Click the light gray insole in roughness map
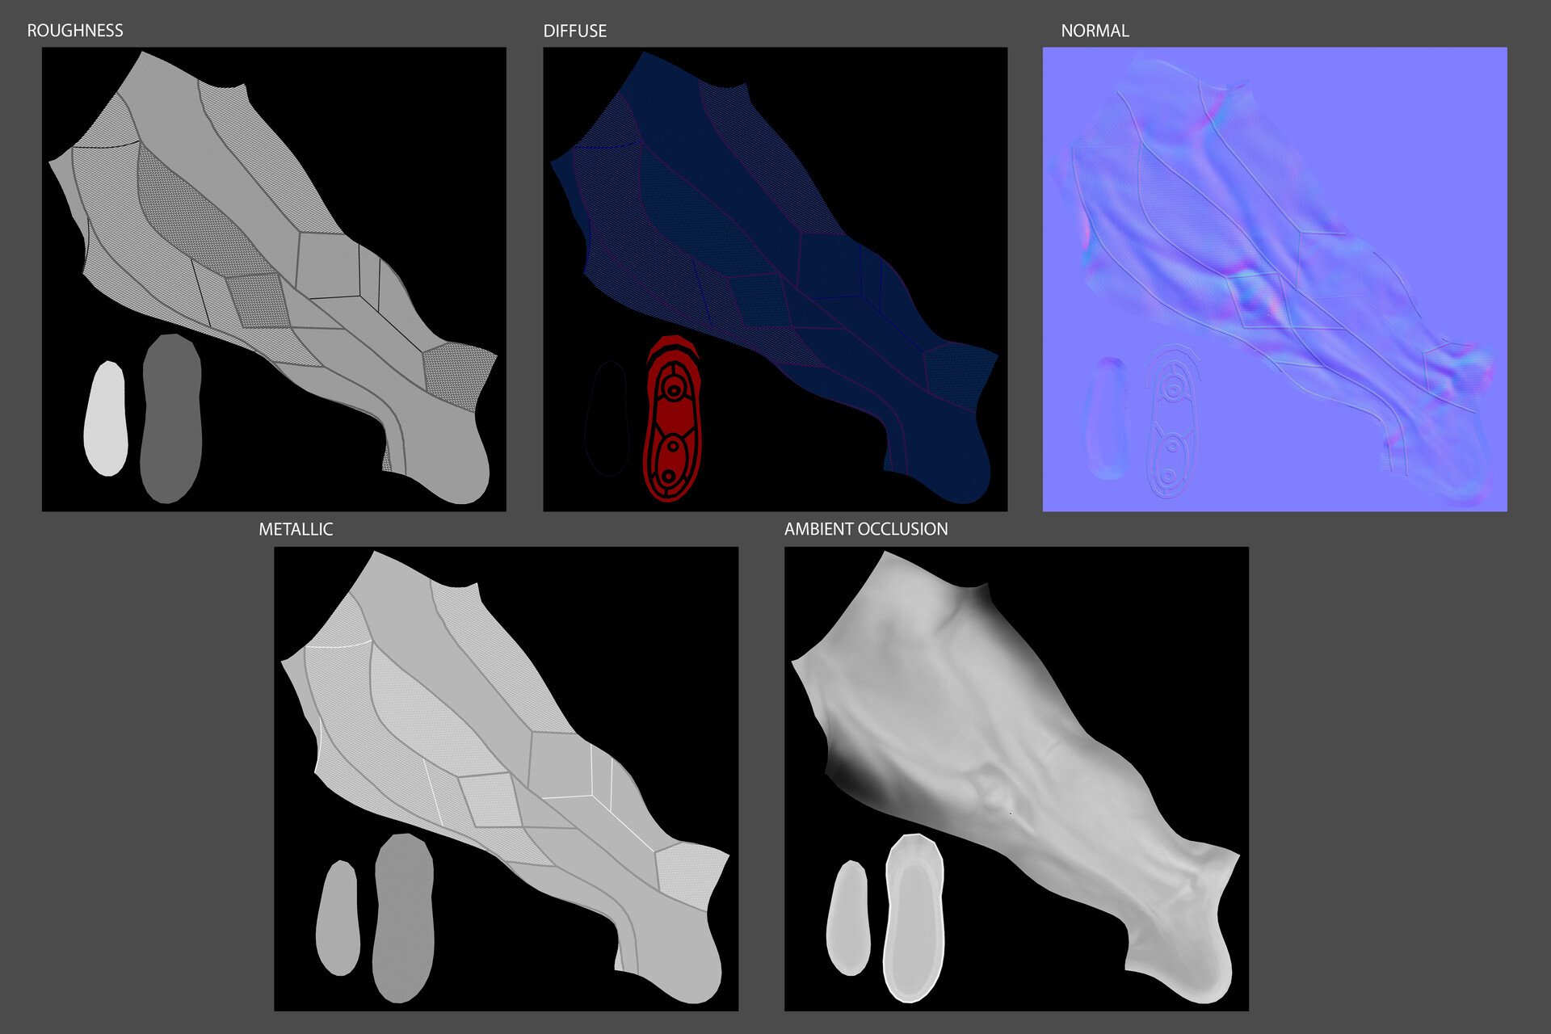1551x1034 pixels. tap(106, 418)
